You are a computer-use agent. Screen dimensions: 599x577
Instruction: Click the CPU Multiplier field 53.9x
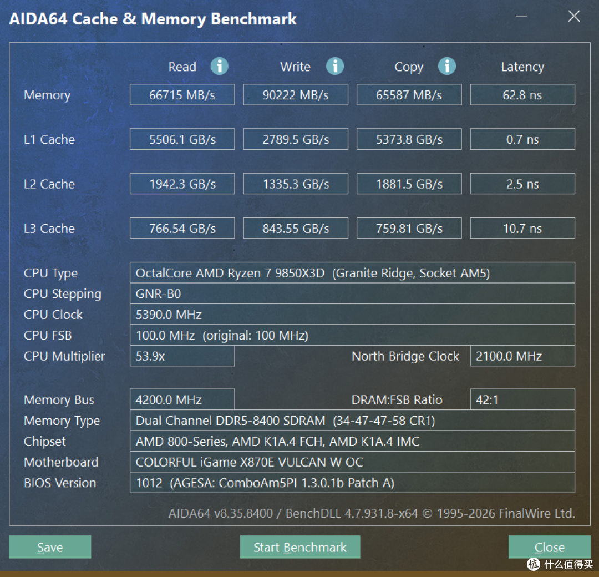[182, 356]
